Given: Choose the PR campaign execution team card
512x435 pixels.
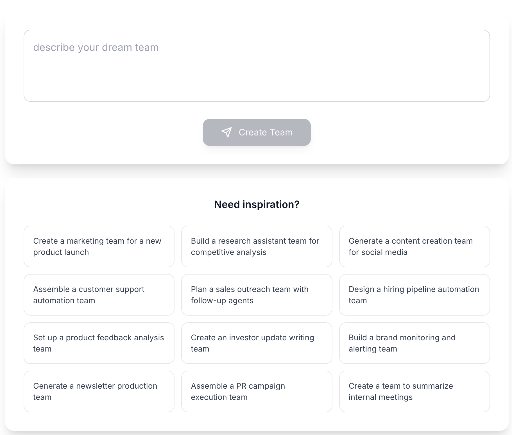Looking at the screenshot, I should pos(257,391).
